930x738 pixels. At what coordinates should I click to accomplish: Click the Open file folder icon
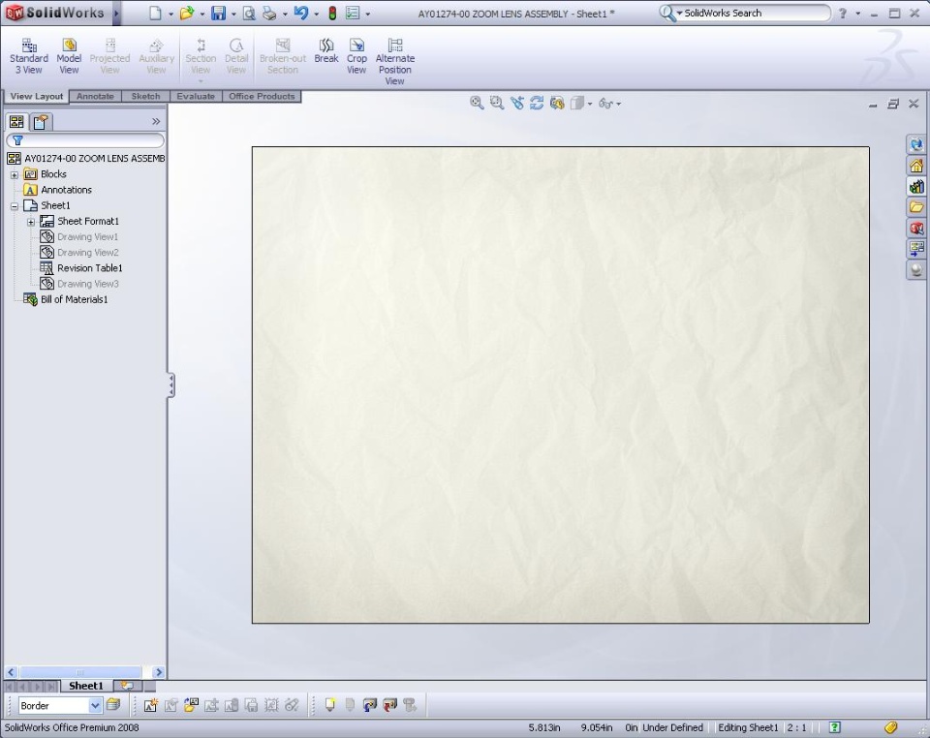point(187,13)
